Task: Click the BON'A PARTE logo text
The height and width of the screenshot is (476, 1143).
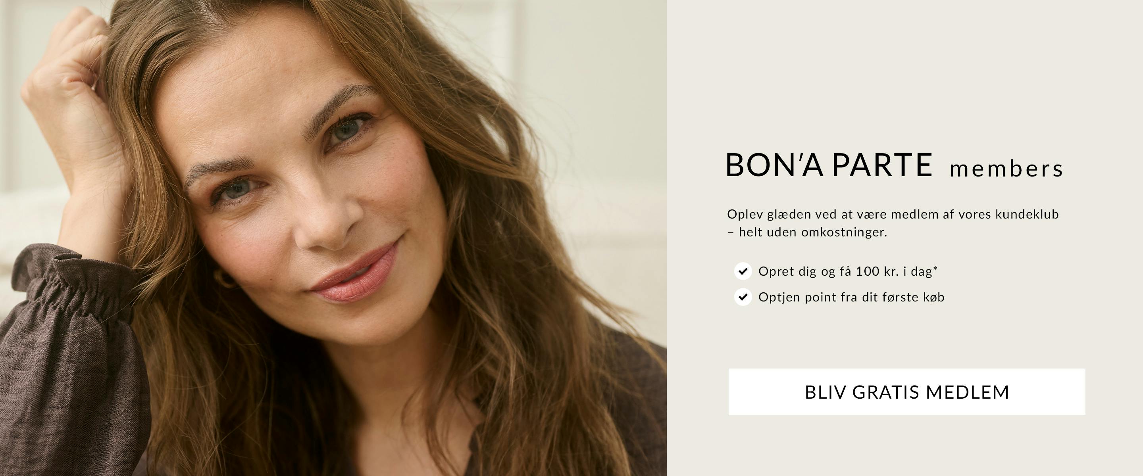Action: point(828,165)
